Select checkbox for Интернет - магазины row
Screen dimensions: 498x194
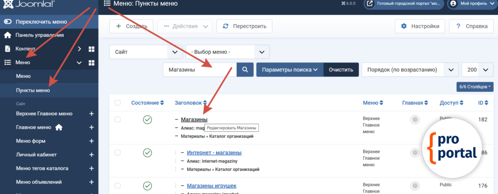tap(118, 153)
